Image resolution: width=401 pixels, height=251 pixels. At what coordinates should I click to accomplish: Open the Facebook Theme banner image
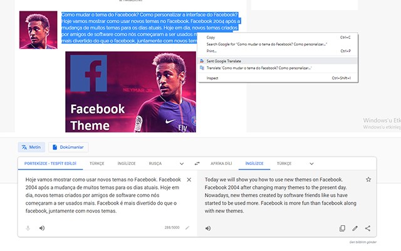coord(131,92)
